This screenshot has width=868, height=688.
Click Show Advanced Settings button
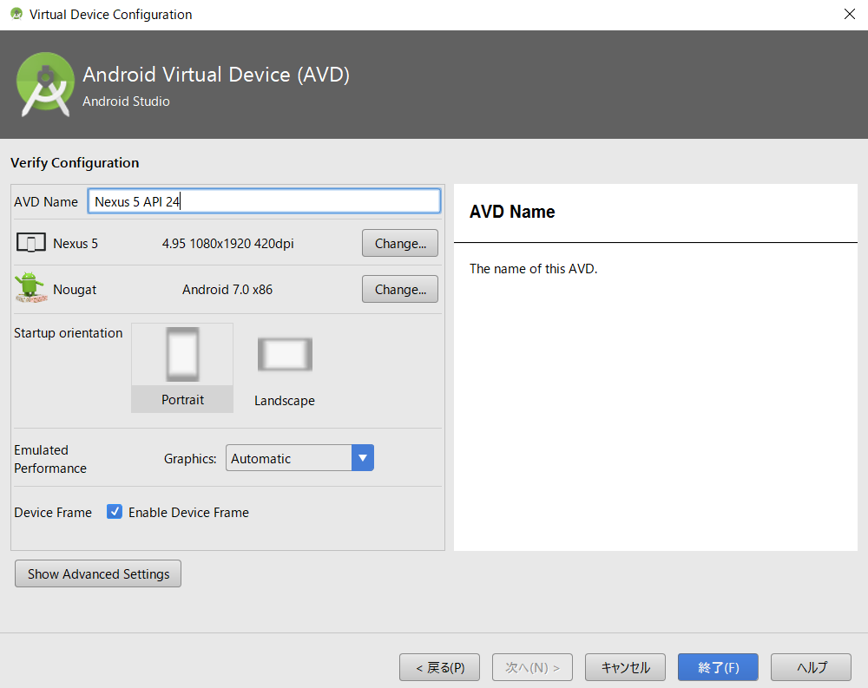(x=98, y=574)
